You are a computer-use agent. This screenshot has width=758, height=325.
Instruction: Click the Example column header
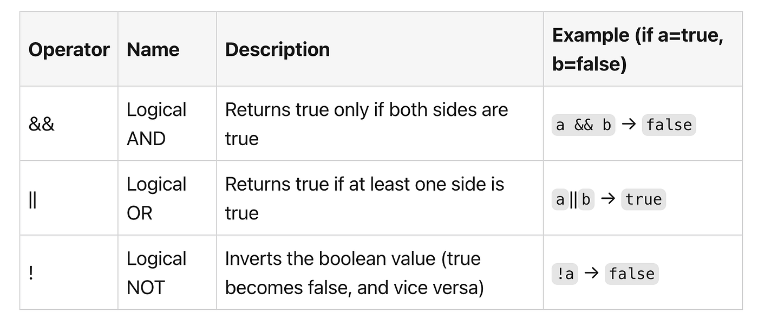638,49
